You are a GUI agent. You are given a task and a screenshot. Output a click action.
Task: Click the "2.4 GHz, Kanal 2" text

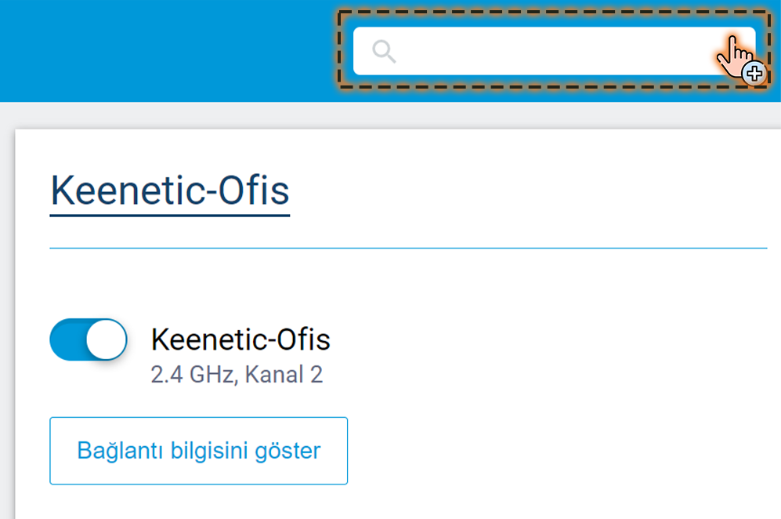(x=237, y=374)
